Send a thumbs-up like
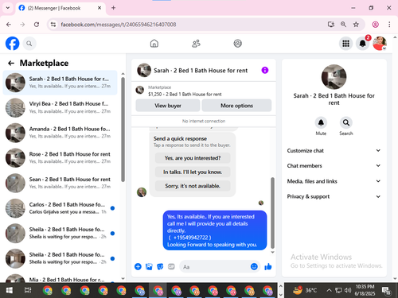 pos(268,266)
